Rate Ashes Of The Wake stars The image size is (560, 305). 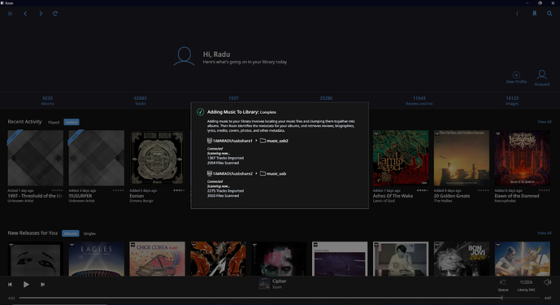[423, 190]
